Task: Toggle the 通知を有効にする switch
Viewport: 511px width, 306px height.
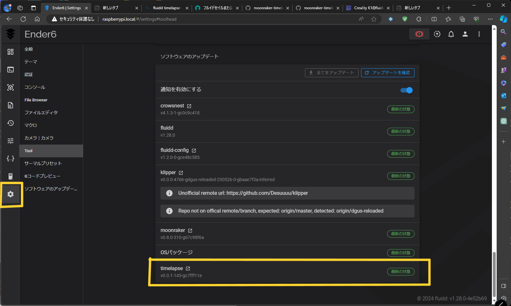Action: (x=406, y=90)
